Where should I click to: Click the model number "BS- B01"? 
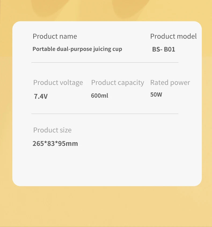pyautogui.click(x=163, y=49)
